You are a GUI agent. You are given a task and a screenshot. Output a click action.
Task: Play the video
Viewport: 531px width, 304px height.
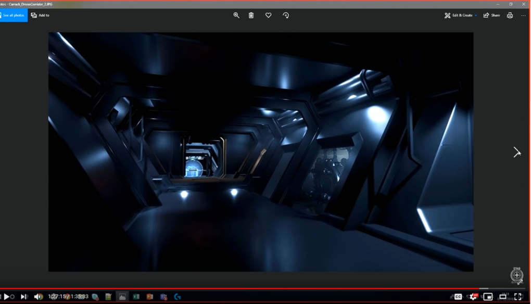click(7, 297)
